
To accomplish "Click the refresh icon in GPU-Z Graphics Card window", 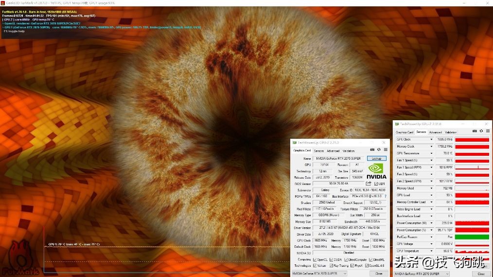I will (x=379, y=150).
